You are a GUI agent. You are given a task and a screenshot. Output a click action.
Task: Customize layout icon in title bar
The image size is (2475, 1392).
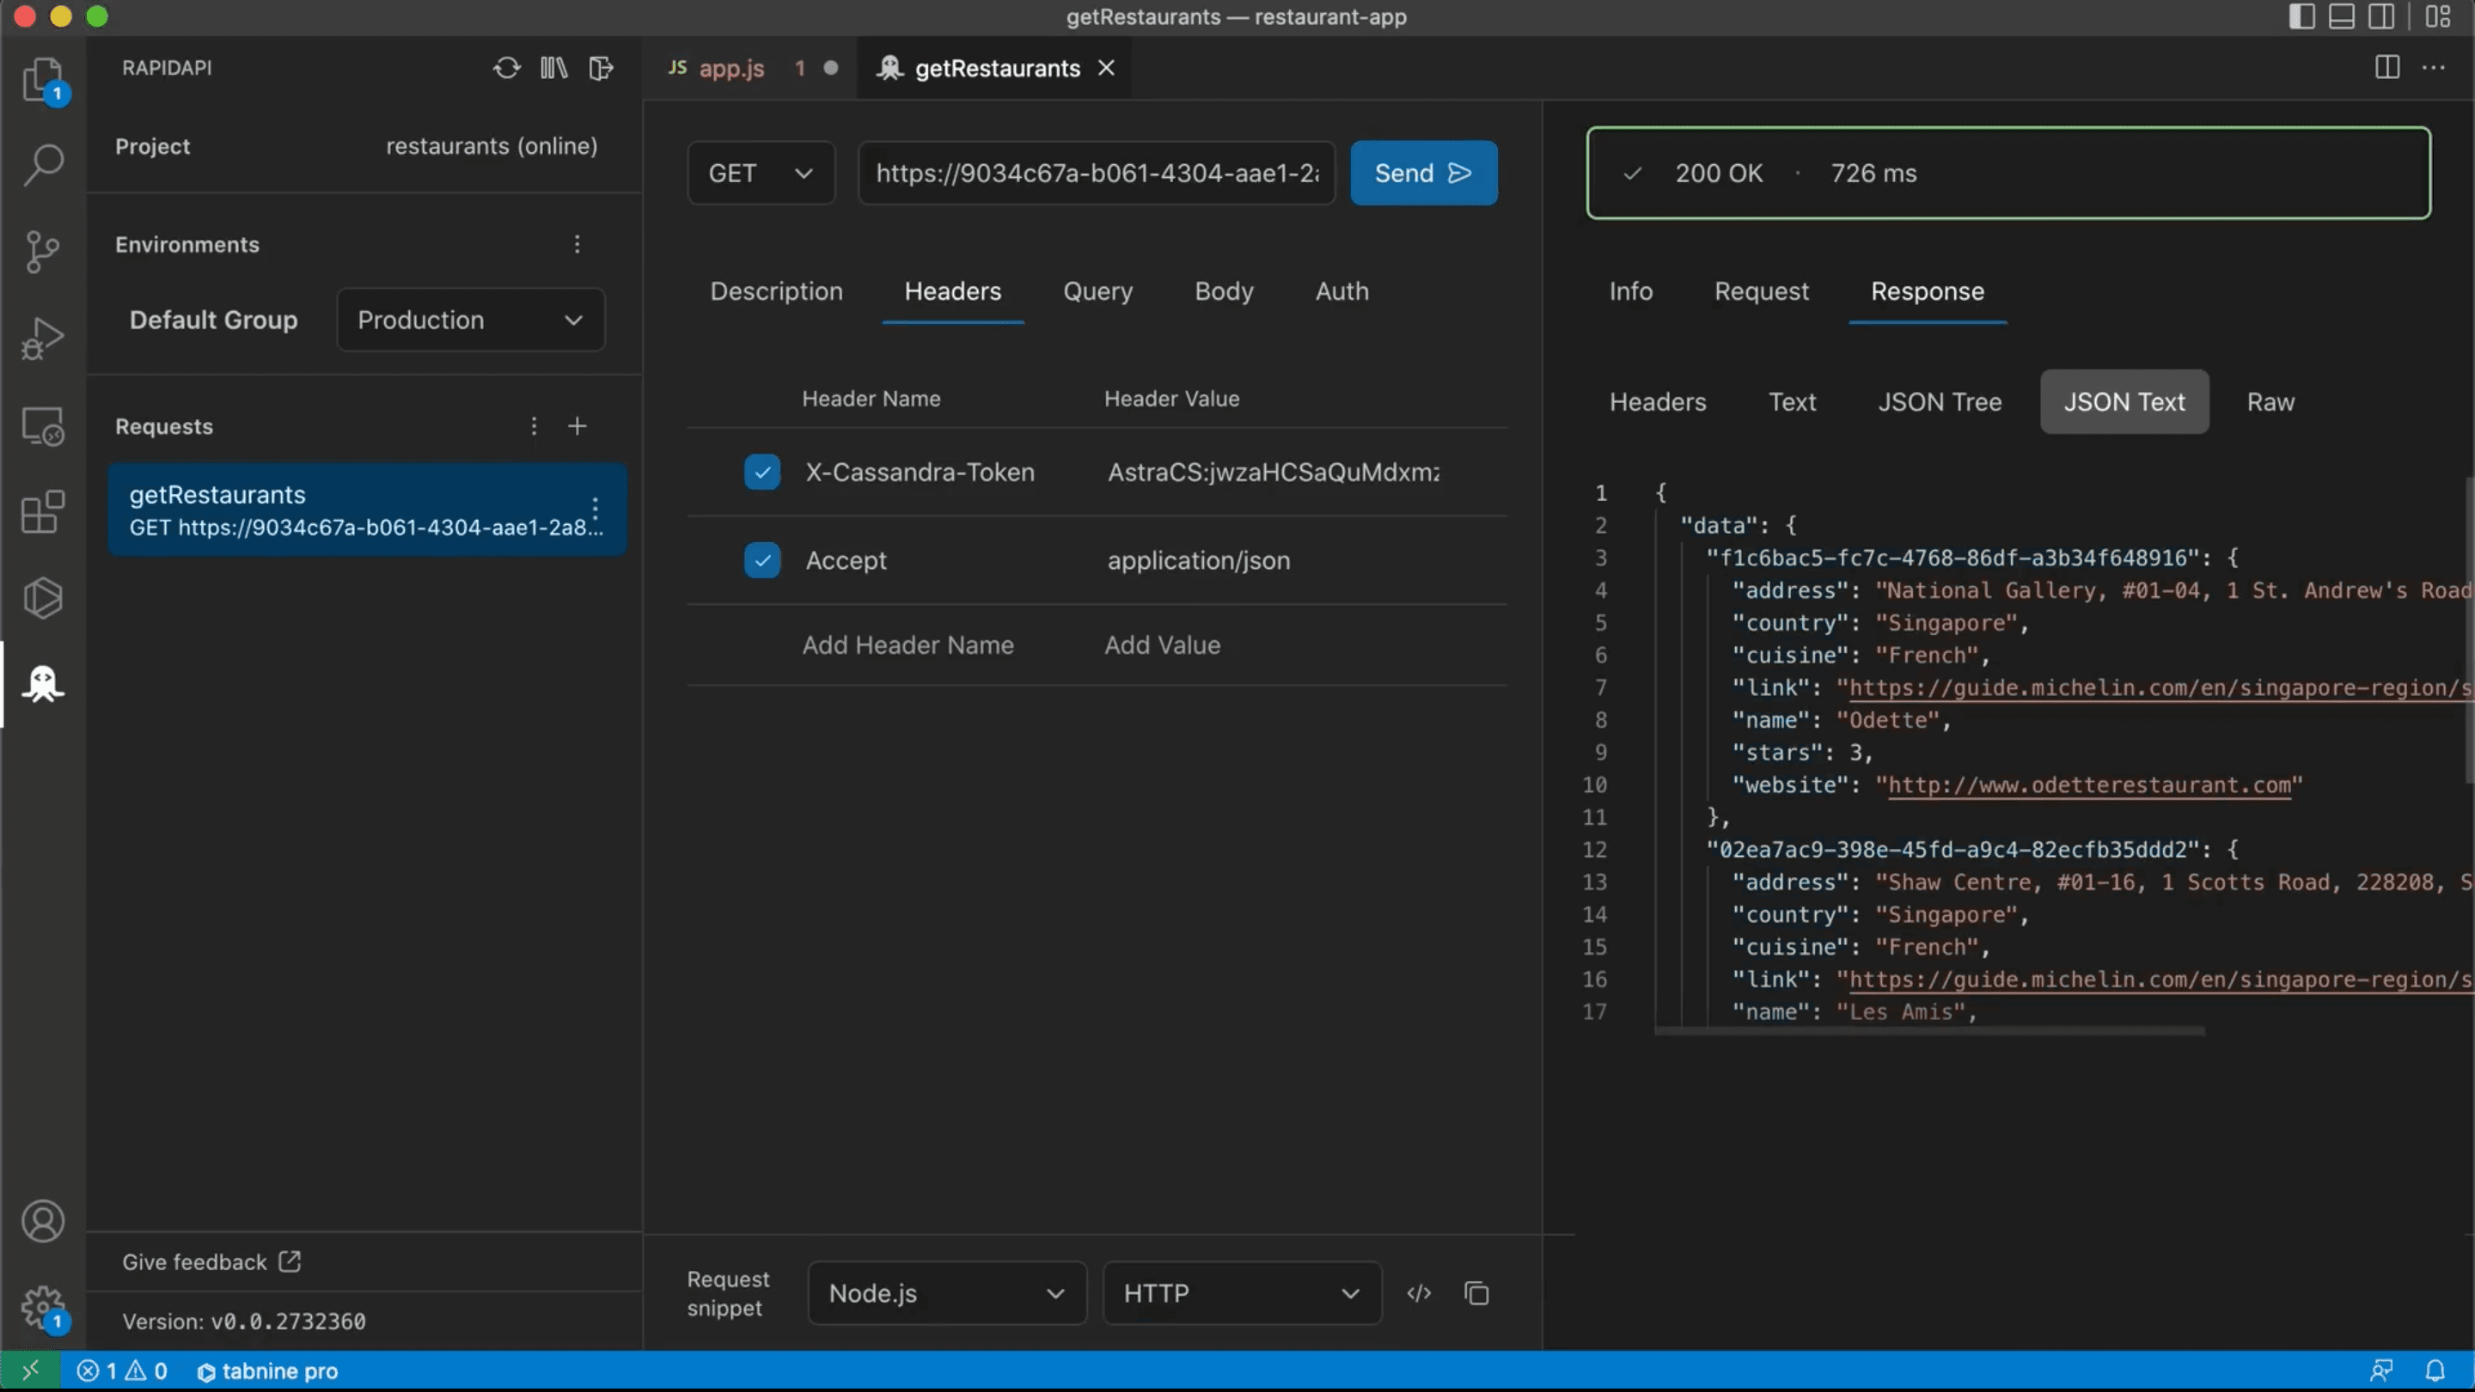pos(2437,16)
